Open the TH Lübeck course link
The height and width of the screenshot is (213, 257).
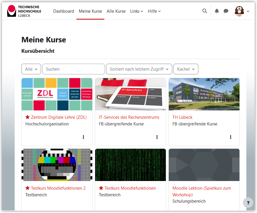(x=183, y=117)
